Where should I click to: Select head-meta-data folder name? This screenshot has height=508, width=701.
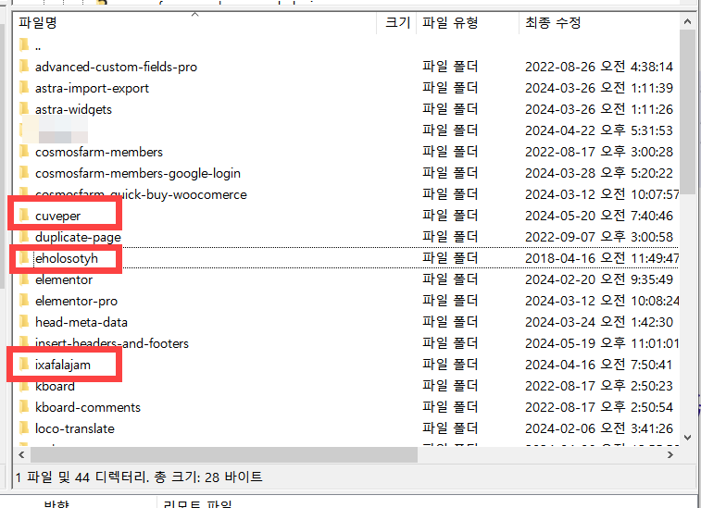coord(81,323)
